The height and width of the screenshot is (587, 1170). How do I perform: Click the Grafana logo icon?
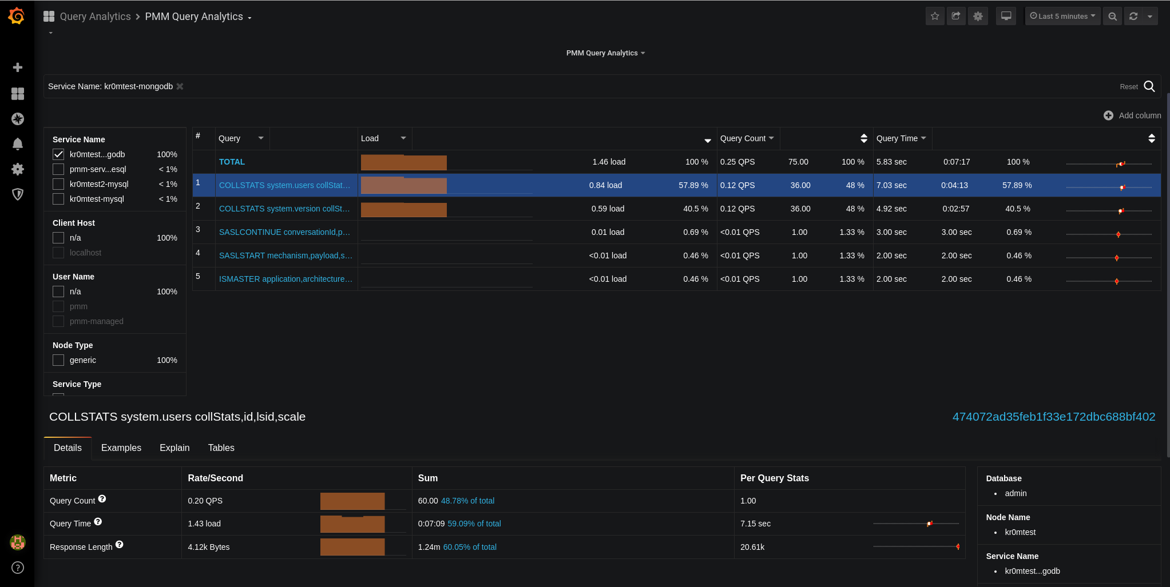[17, 16]
